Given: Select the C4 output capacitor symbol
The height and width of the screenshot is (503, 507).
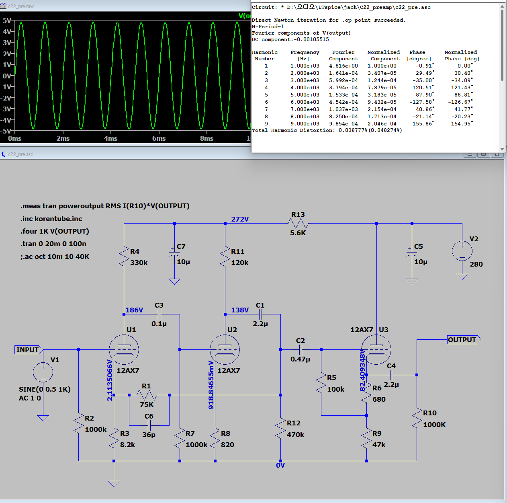Looking at the screenshot, I should coord(392,375).
